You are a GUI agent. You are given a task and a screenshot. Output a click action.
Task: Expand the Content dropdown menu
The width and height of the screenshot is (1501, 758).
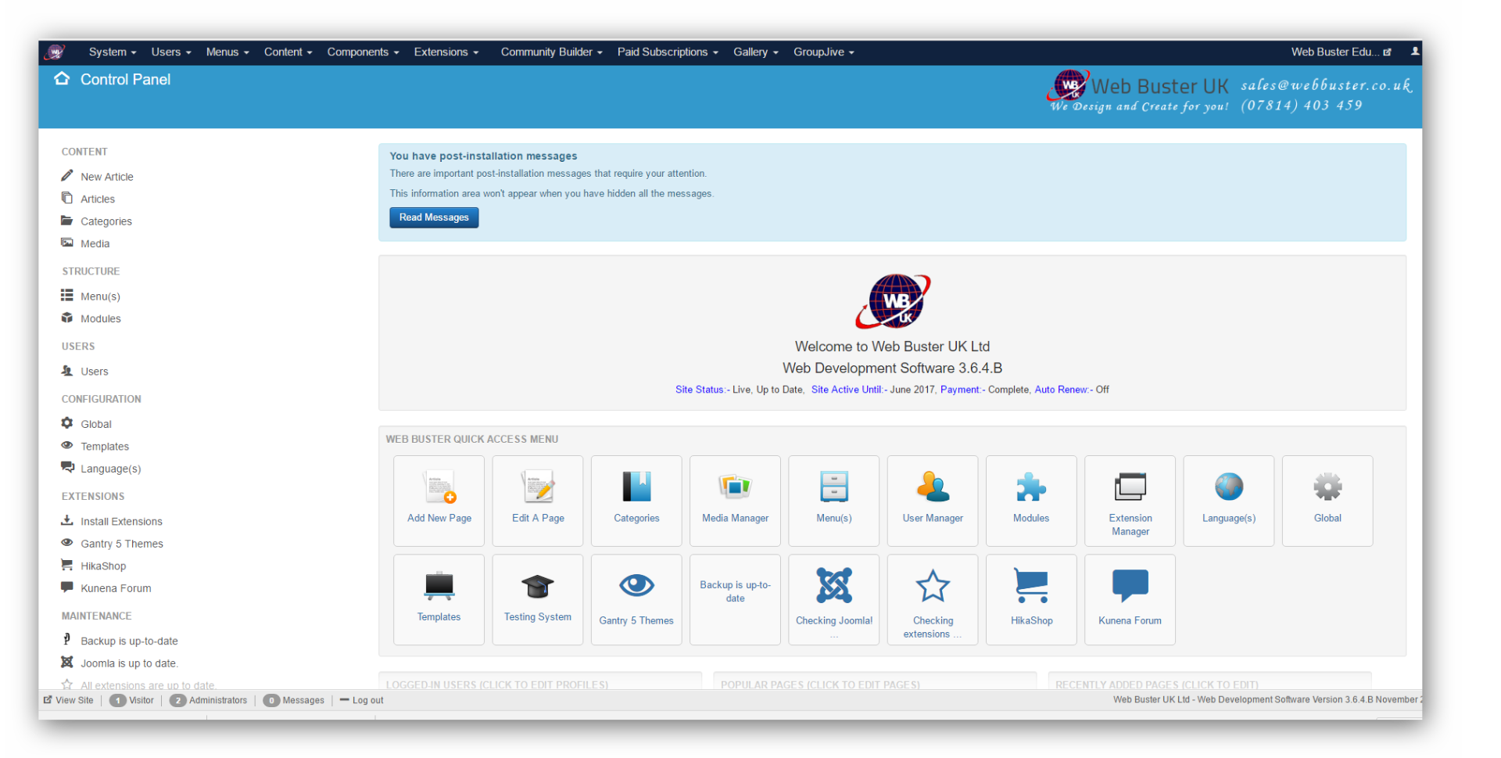[288, 52]
